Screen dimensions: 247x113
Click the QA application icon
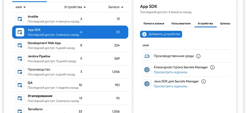pos(20,85)
